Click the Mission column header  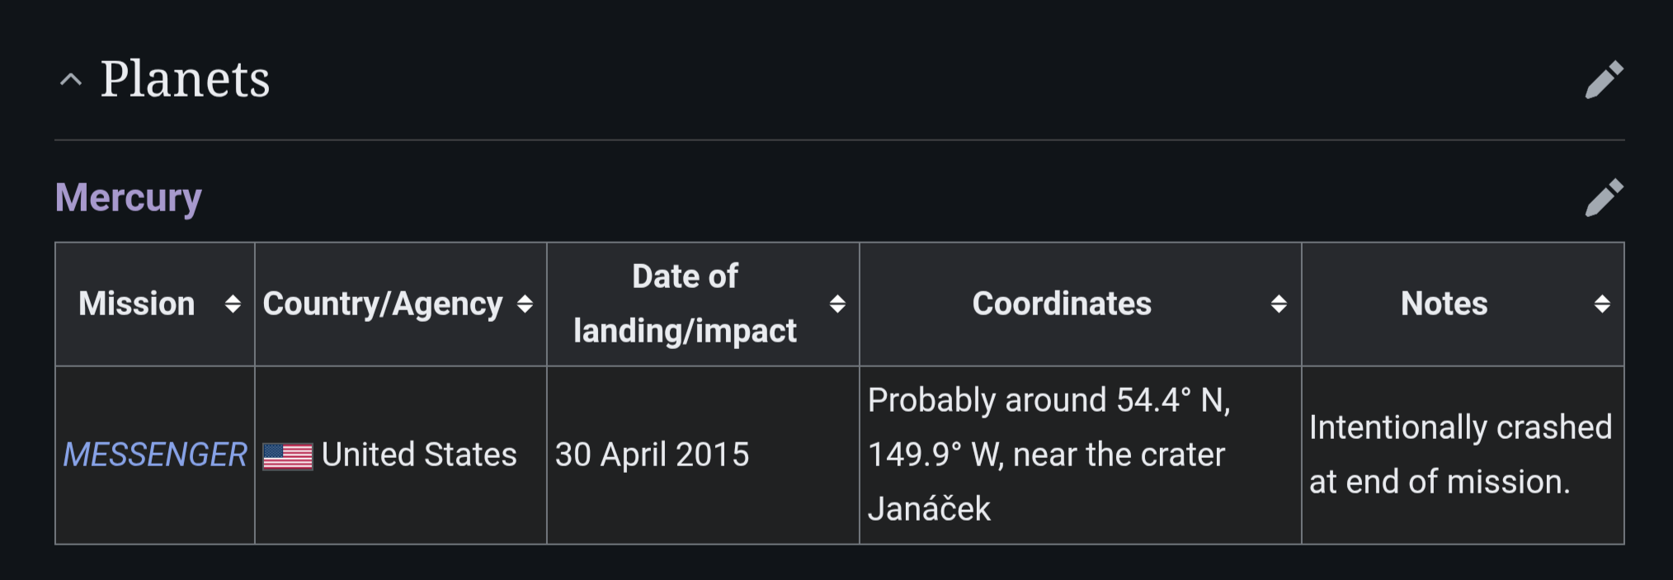(155, 304)
